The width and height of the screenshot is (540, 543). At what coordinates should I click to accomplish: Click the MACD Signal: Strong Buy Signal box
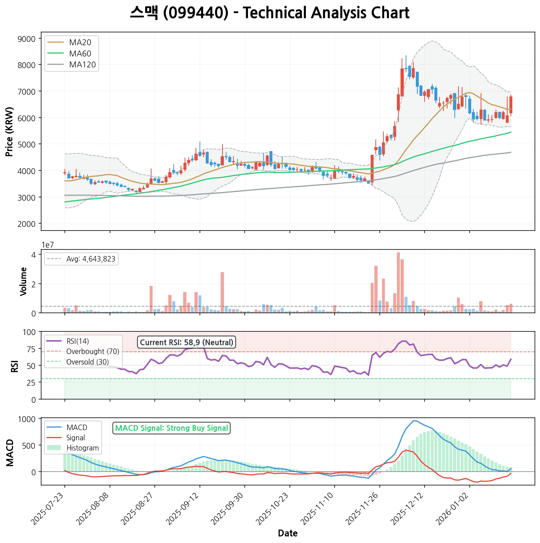point(172,428)
